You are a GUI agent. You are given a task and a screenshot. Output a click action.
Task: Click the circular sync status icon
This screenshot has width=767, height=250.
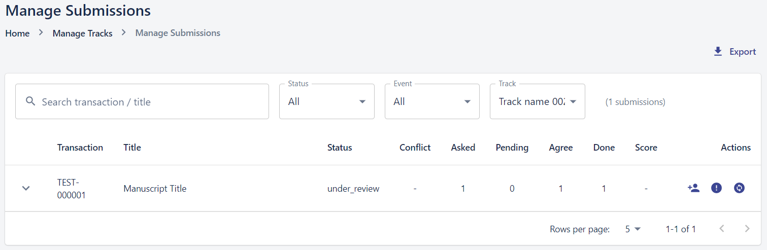tap(739, 188)
